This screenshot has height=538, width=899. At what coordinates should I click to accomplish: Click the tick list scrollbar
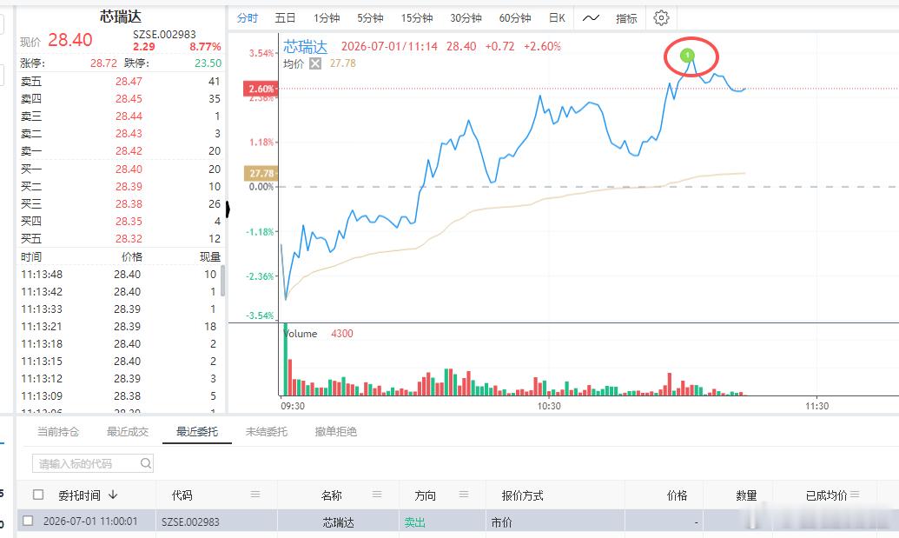tap(223, 281)
